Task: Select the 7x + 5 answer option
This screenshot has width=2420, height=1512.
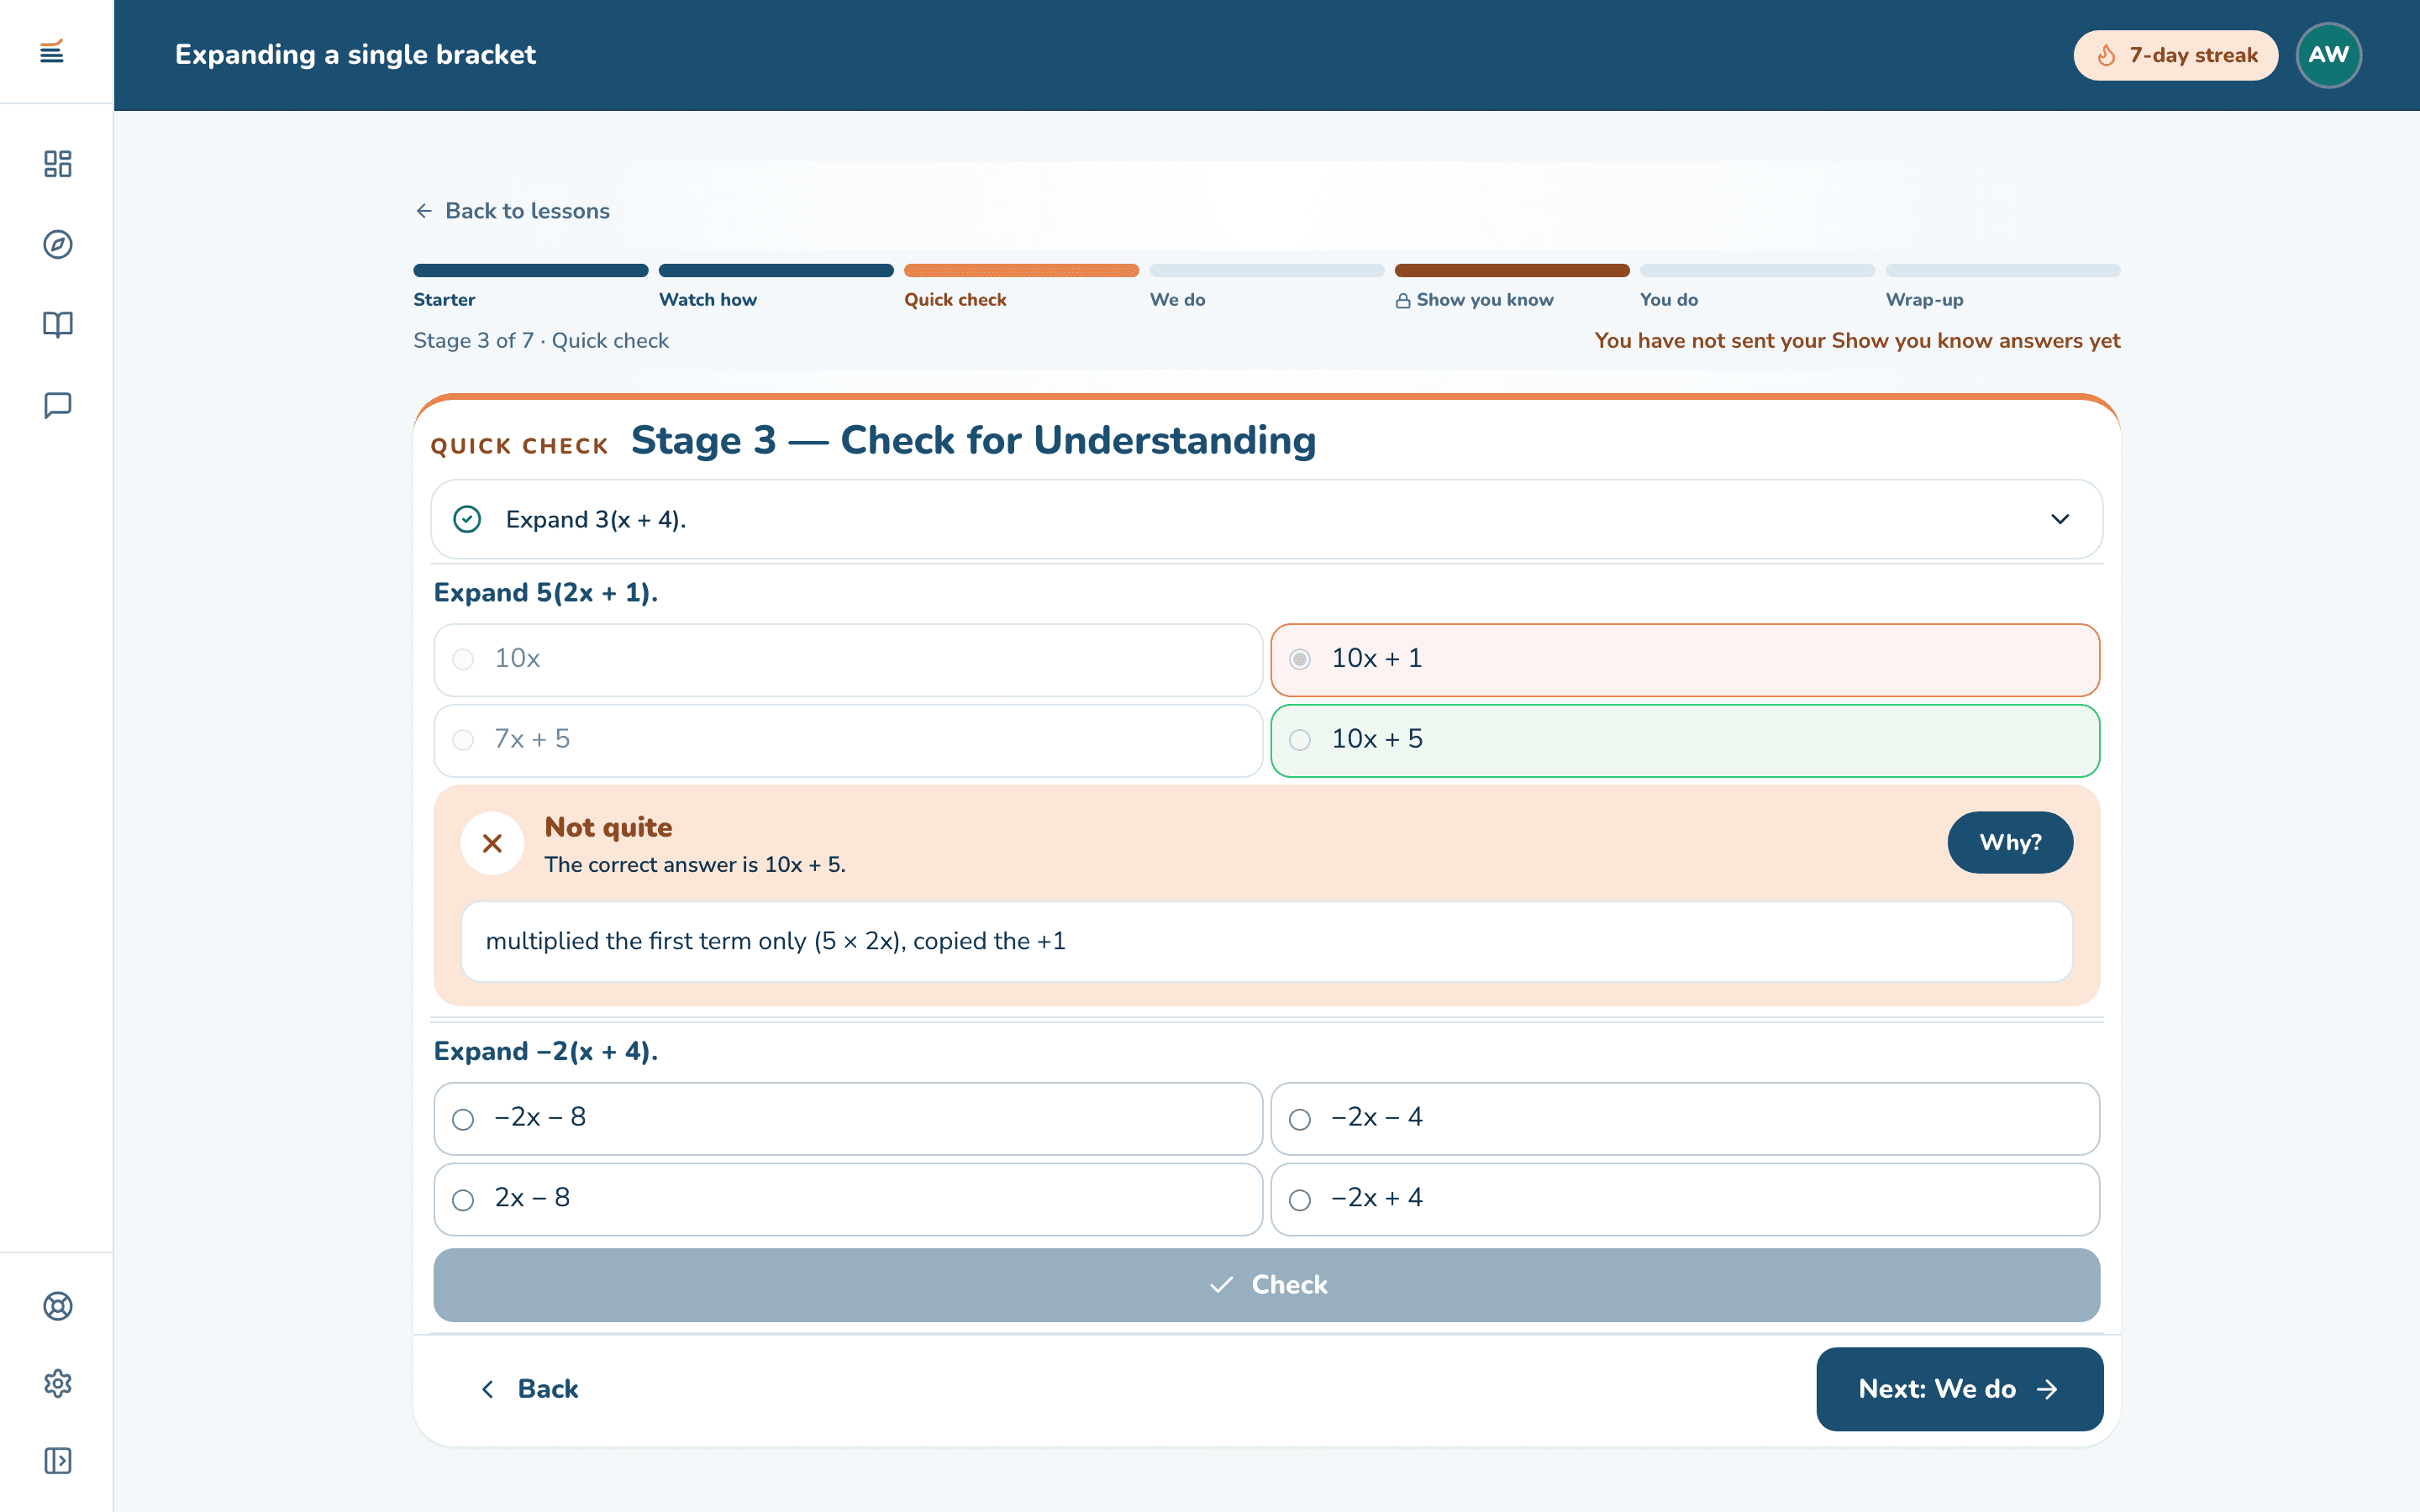Action: 848,741
